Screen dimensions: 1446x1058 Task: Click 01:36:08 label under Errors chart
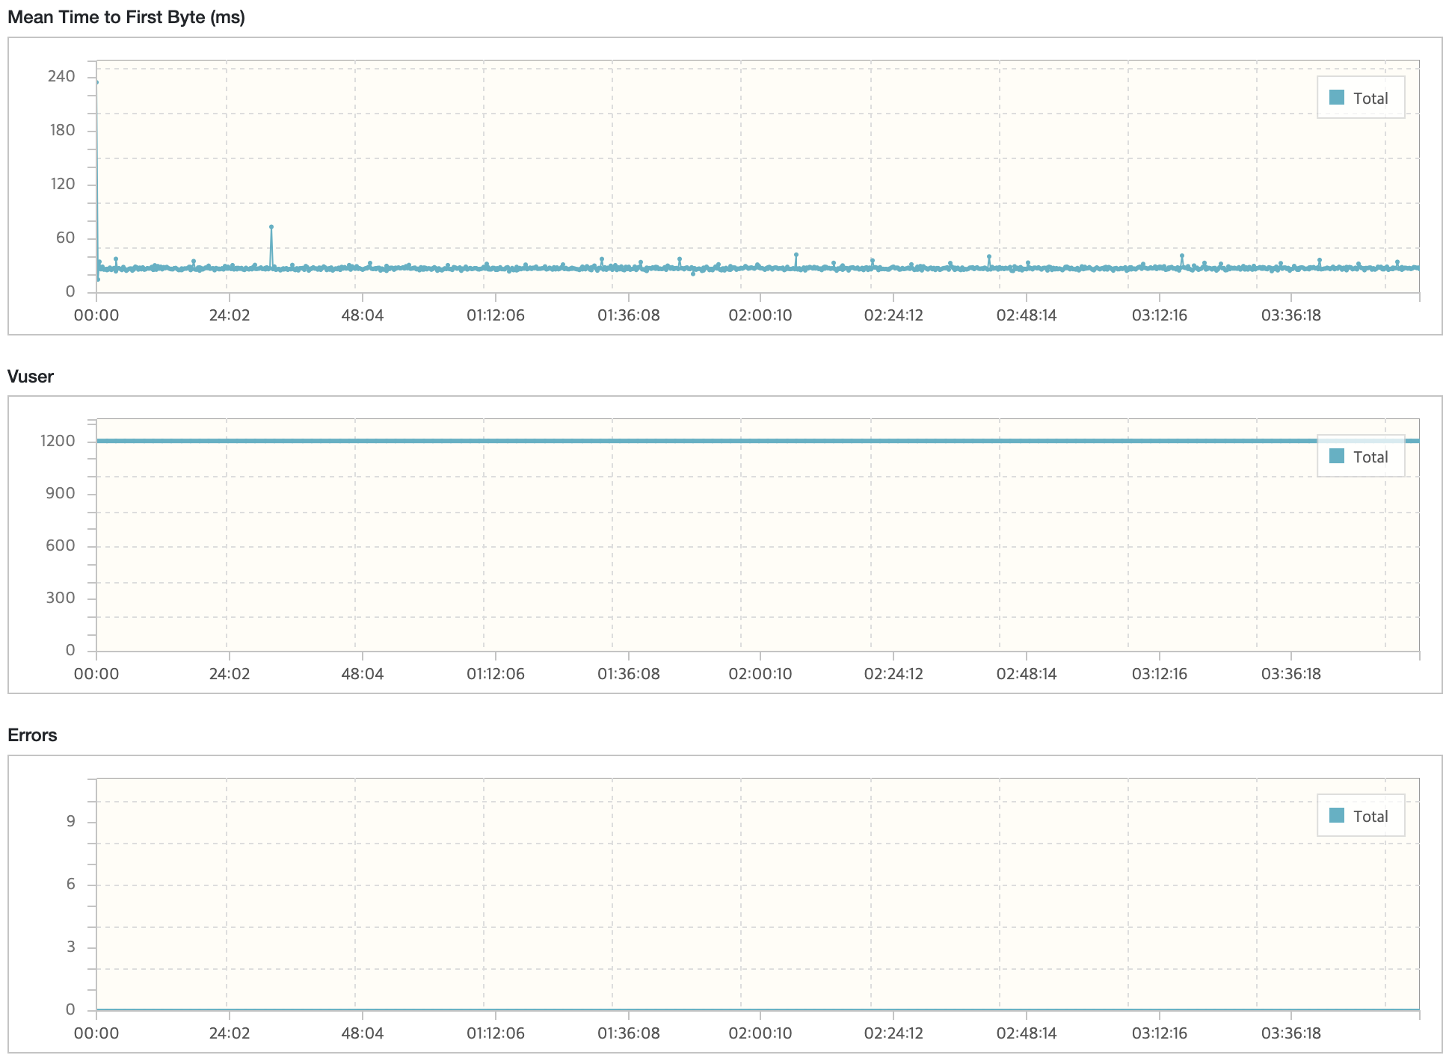click(x=629, y=1033)
